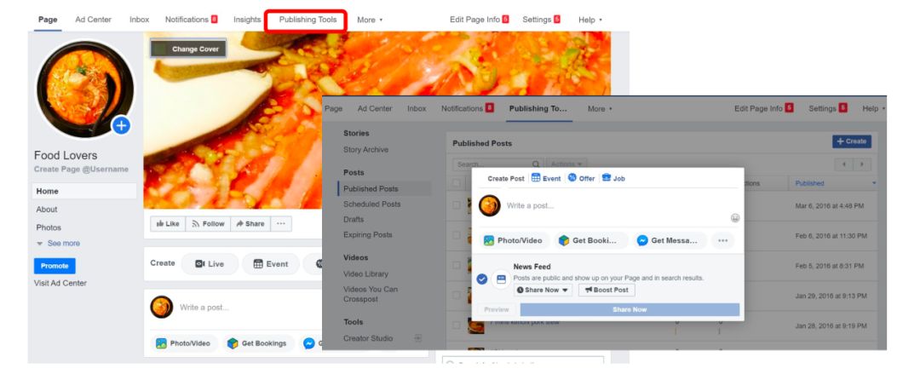Select Job in the Create Post dialog header
This screenshot has width=920, height=380.
click(x=613, y=178)
